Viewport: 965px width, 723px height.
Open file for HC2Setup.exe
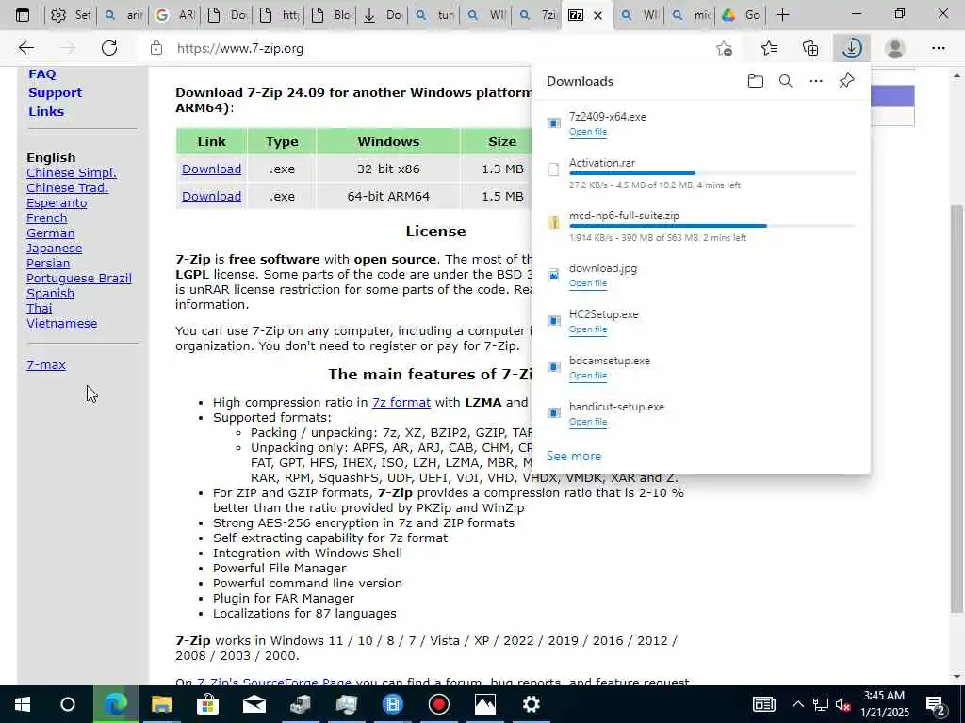pos(588,329)
